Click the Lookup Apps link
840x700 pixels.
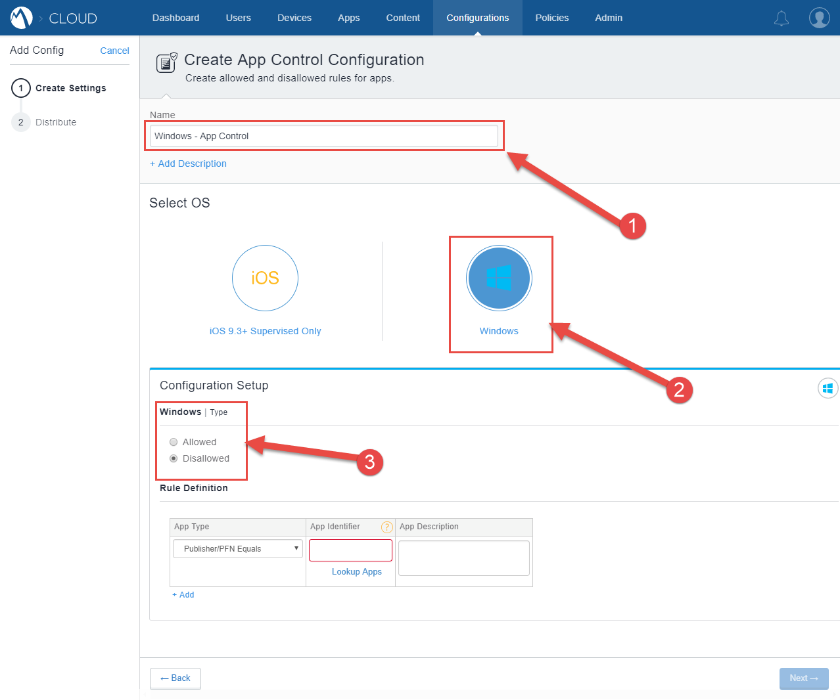[x=357, y=571]
